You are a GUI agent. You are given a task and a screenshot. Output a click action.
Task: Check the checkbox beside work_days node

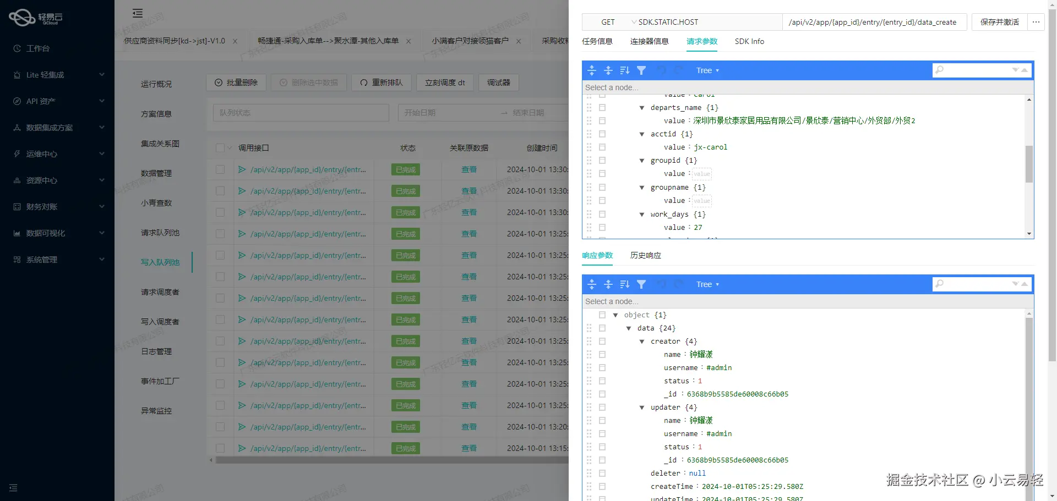[x=602, y=214]
